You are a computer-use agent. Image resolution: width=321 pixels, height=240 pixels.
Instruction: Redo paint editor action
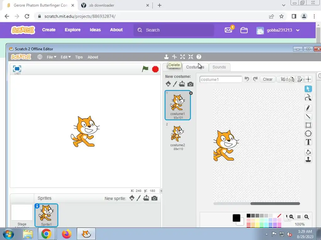click(x=255, y=79)
